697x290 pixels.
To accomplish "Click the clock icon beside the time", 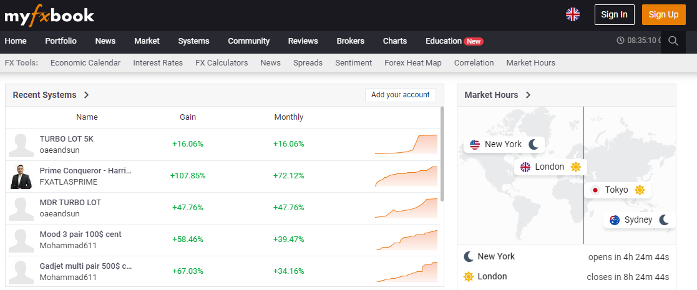I will pyautogui.click(x=620, y=41).
